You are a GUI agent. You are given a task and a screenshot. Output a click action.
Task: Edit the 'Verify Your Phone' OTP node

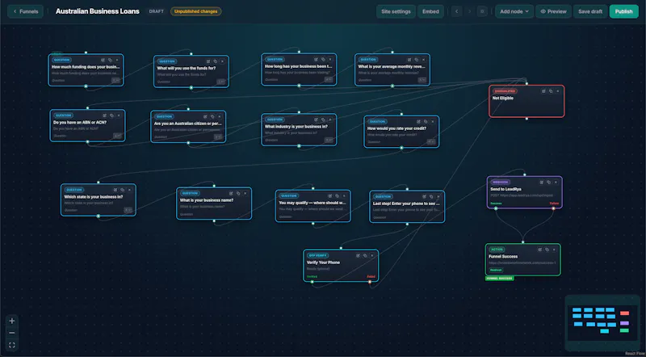[x=358, y=255]
